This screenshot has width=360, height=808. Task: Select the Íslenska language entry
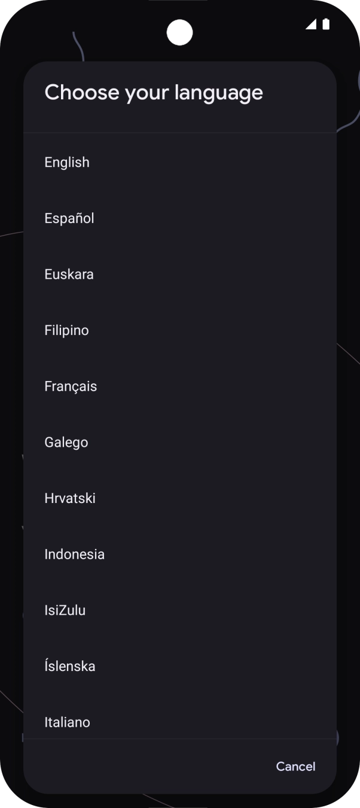pyautogui.click(x=70, y=666)
